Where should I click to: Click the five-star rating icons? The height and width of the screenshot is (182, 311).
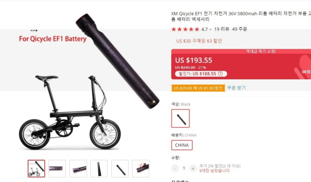coord(185,29)
